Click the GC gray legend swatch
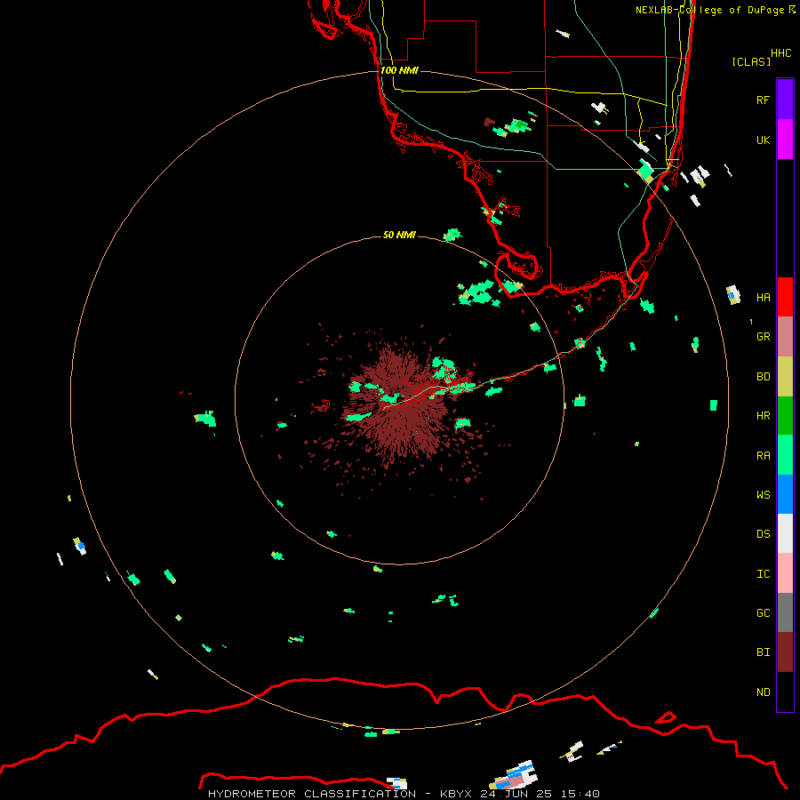Image resolution: width=800 pixels, height=800 pixels. click(x=785, y=612)
